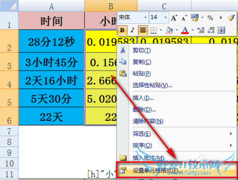Select row 6 header
238x180 pixels.
click(x=9, y=116)
